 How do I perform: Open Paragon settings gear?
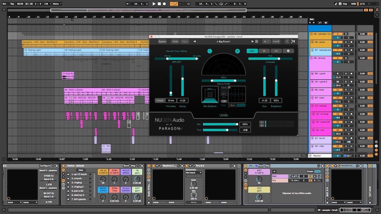click(x=288, y=51)
